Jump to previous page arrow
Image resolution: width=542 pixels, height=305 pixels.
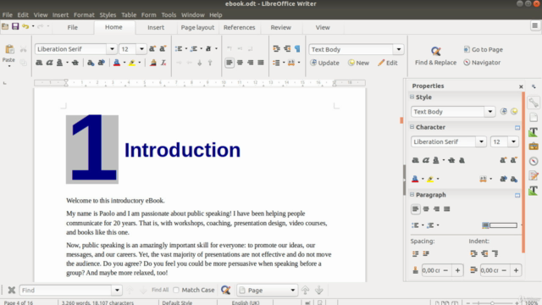pyautogui.click(x=305, y=290)
